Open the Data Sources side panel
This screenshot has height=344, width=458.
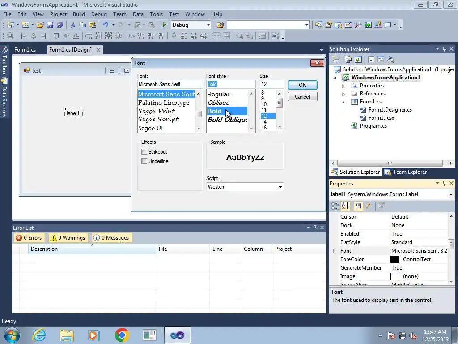point(4,98)
